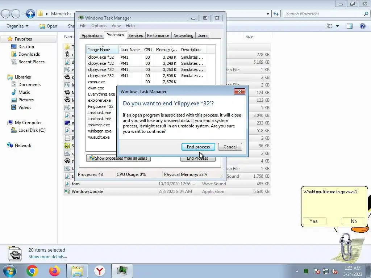Sort processes by Image Name column
Viewport: 371px width, 278px height.
point(102,50)
